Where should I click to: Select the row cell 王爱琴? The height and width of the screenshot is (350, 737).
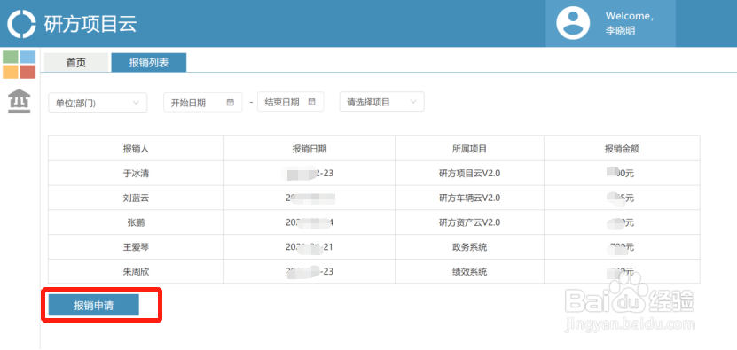136,246
